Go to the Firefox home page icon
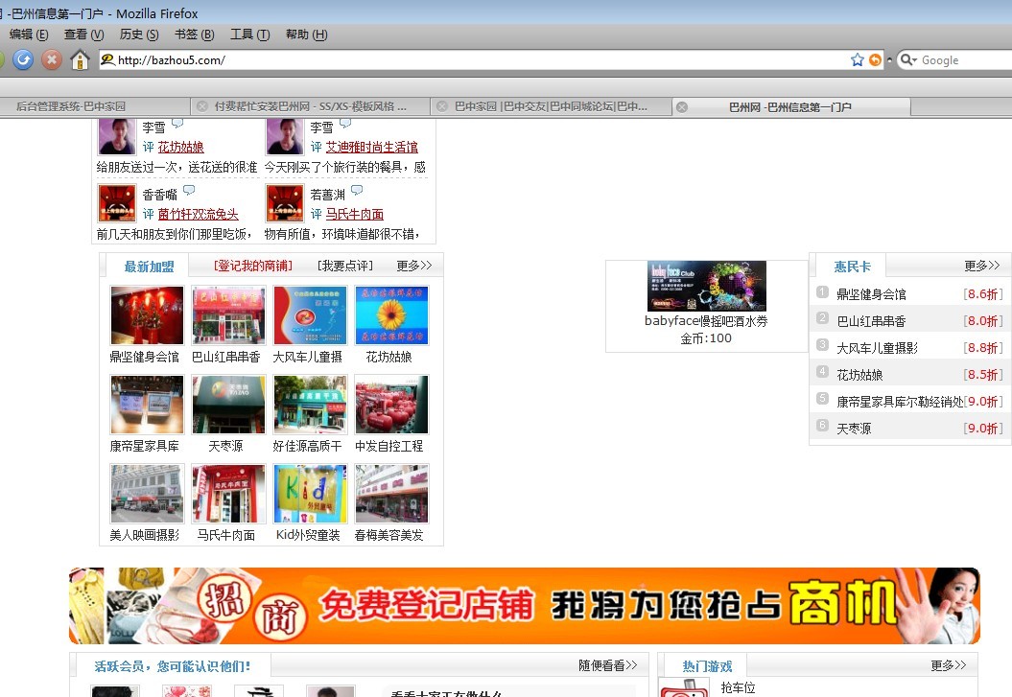This screenshot has width=1012, height=697. 80,60
